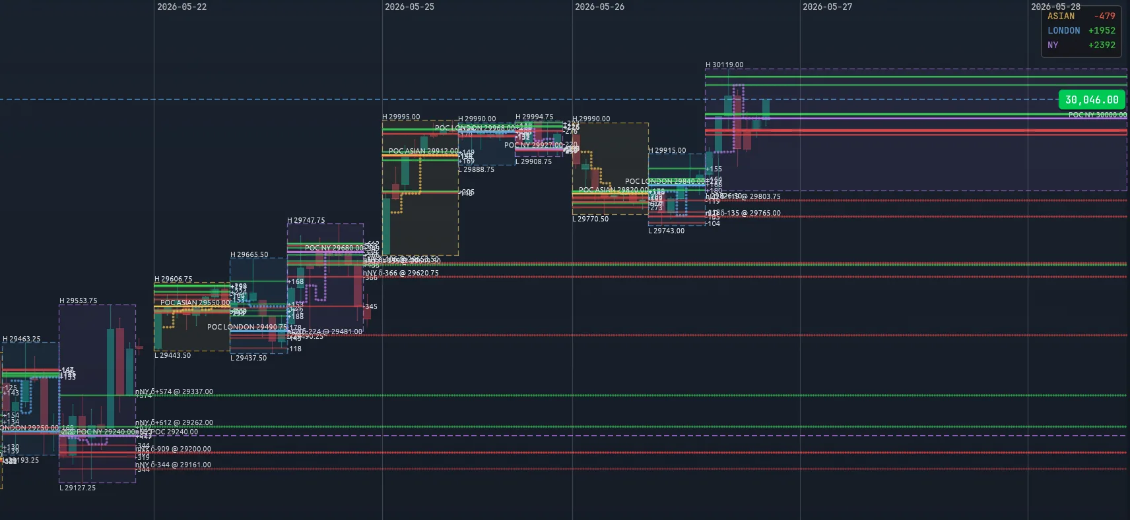
Task: Click the H 29747.75 high label
Action: tap(306, 220)
